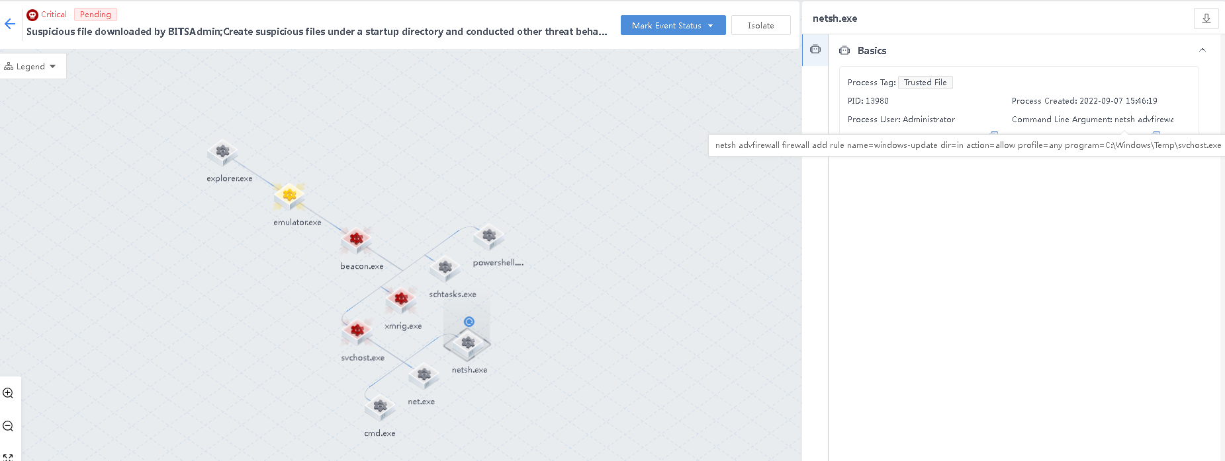Click the powershell process node
1225x461 pixels.
coord(489,236)
